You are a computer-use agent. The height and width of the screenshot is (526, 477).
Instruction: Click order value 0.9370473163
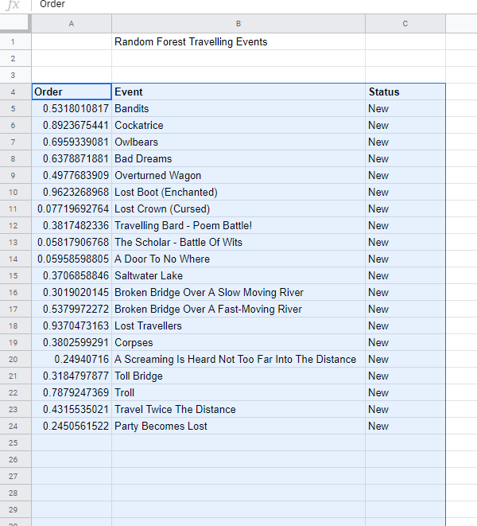coord(72,325)
